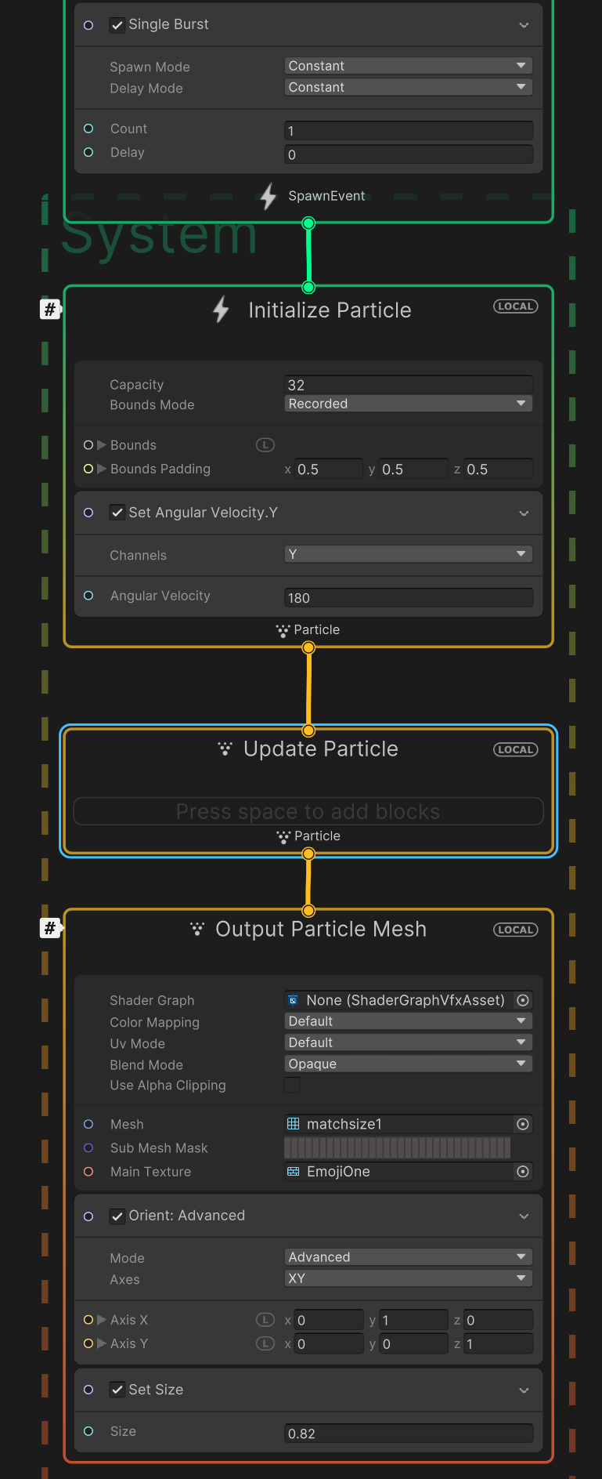Click the LOCAL badge on Update Particle

(515, 749)
